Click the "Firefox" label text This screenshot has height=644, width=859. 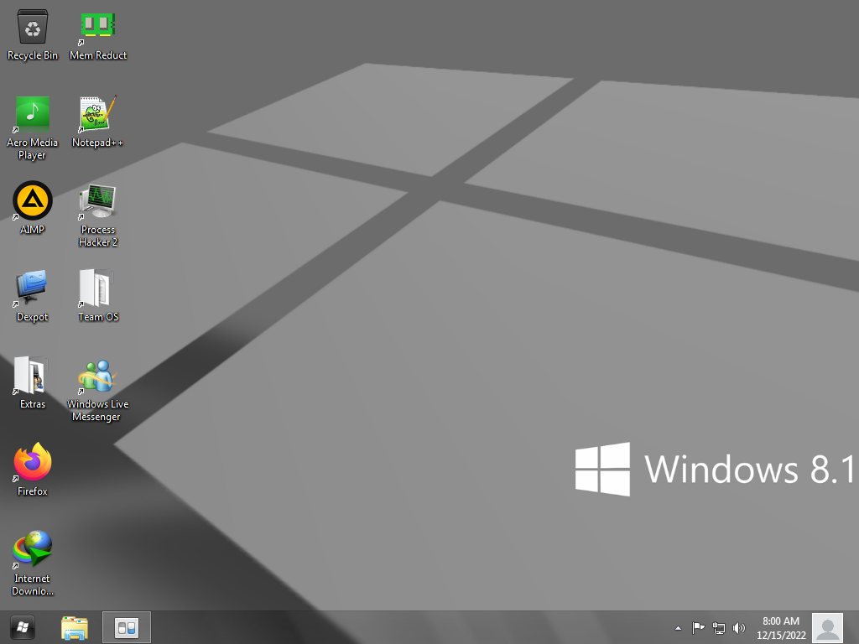pyautogui.click(x=33, y=491)
